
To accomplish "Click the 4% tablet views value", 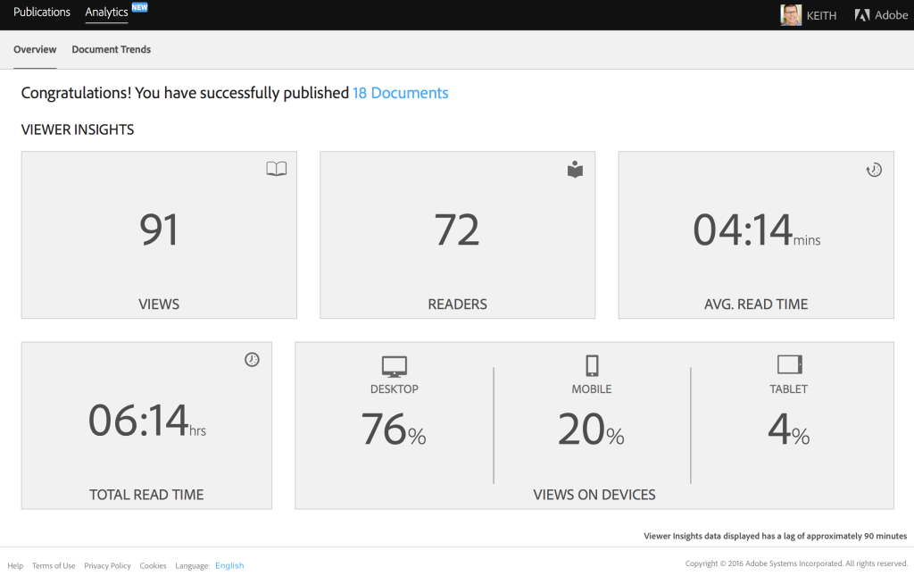I will pos(789,429).
